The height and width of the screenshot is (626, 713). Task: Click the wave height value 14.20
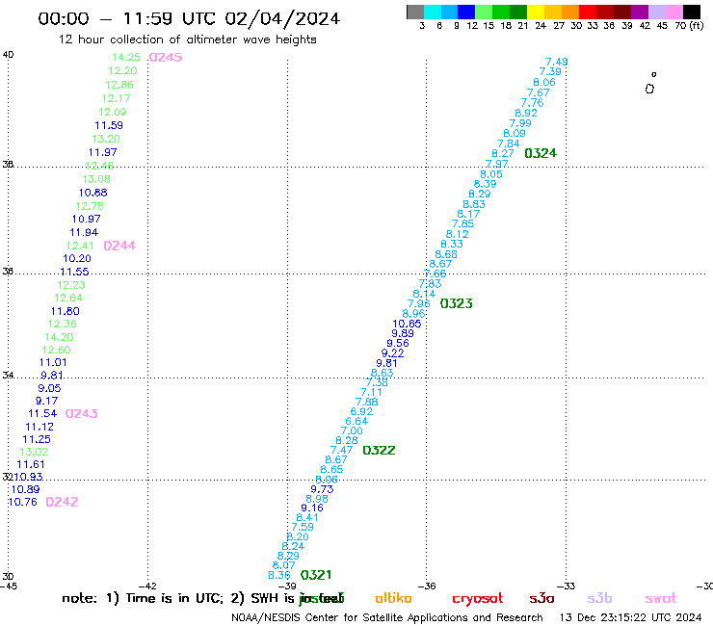pyautogui.click(x=59, y=337)
